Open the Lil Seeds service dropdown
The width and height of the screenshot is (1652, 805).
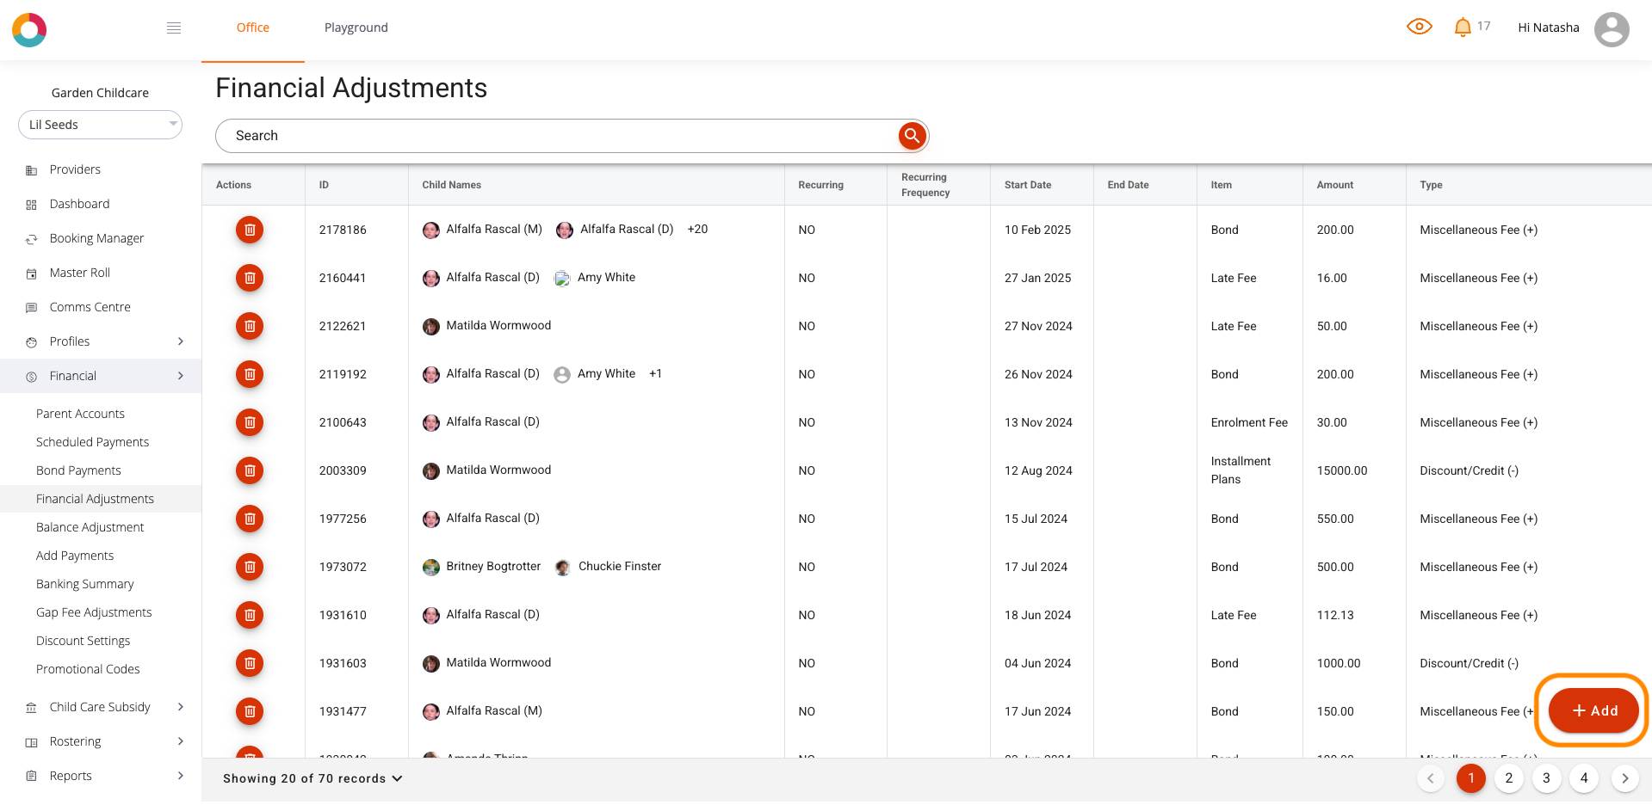(x=100, y=125)
